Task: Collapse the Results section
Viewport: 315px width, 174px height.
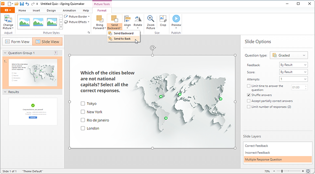Action: point(5,92)
